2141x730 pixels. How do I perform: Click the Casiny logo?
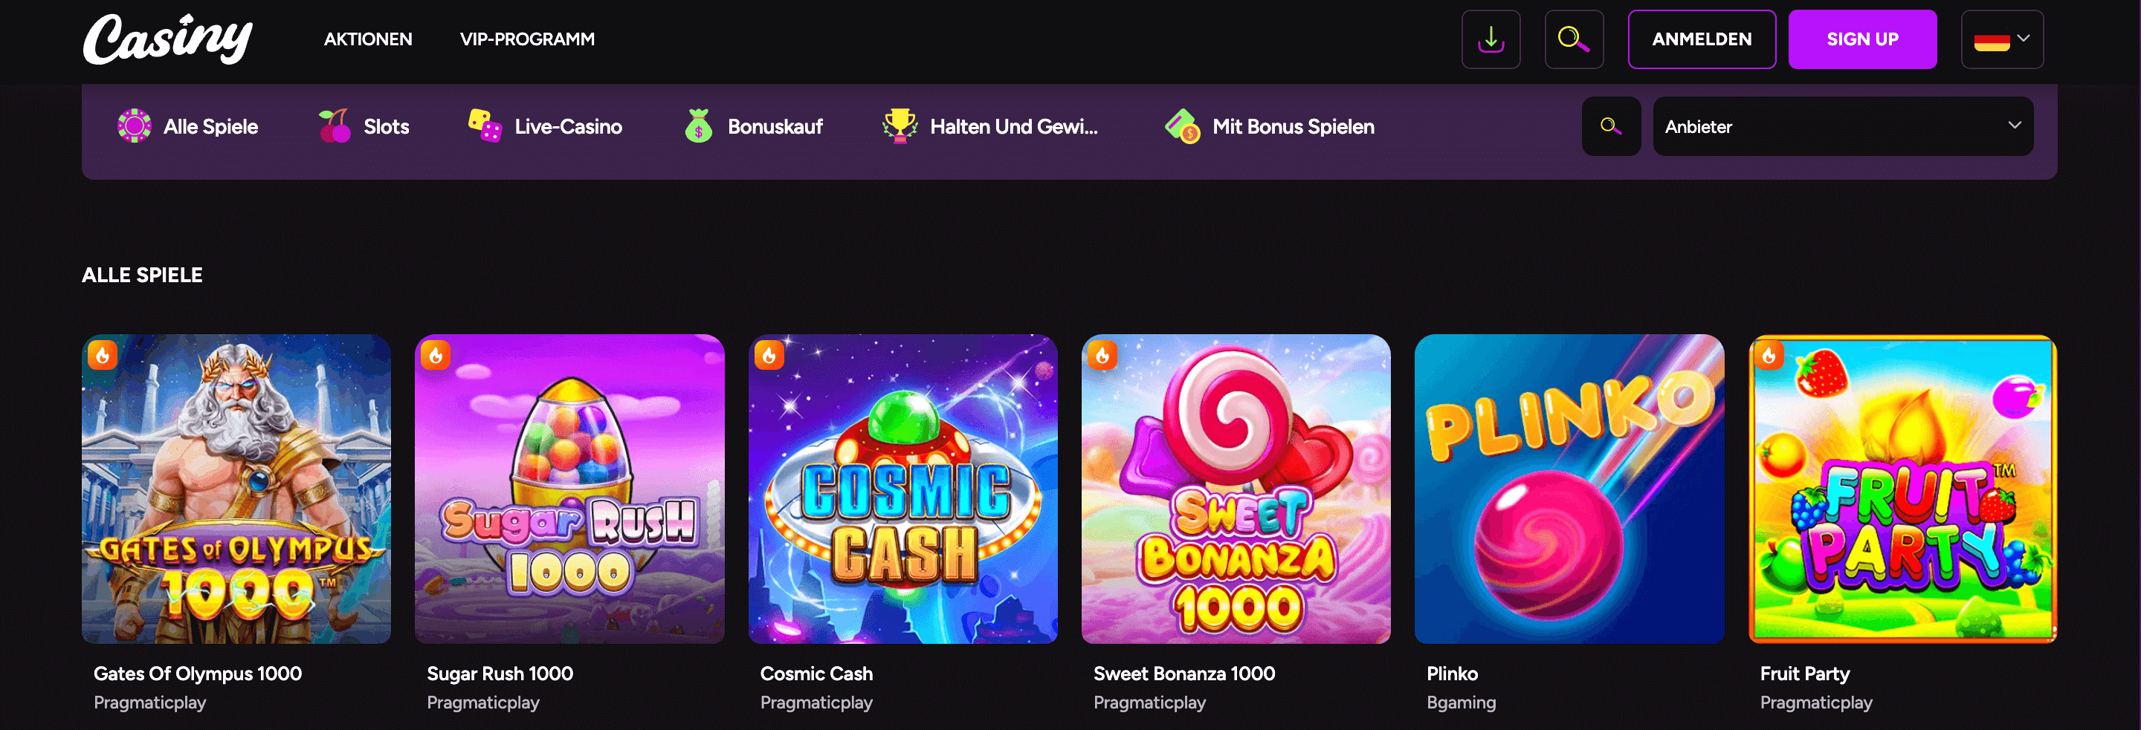click(x=168, y=39)
